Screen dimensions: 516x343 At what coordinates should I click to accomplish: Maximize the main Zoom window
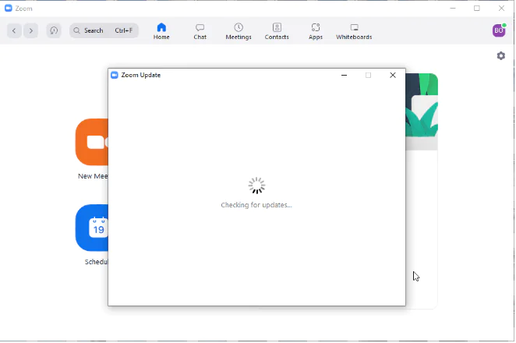click(x=477, y=9)
